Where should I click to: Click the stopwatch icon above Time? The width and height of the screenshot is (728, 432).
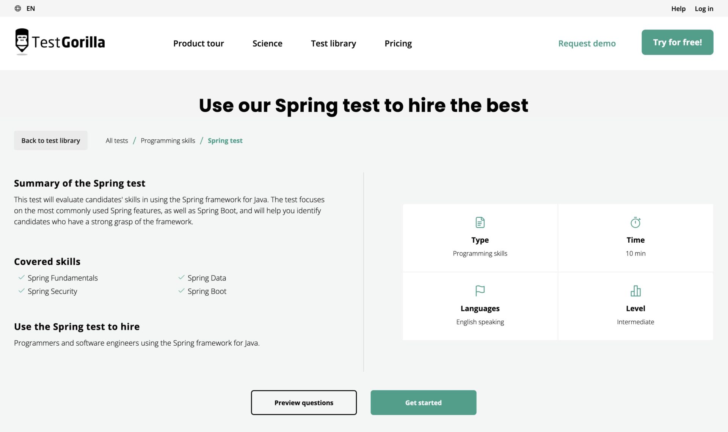tap(635, 222)
